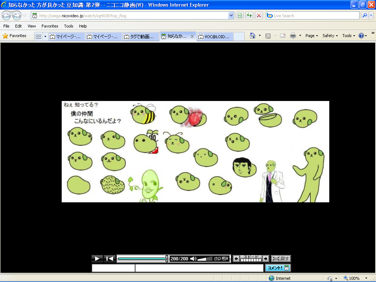This screenshot has height=282, width=376.
Task: Open the Quick Tabs grid icon
Action: tap(38, 36)
